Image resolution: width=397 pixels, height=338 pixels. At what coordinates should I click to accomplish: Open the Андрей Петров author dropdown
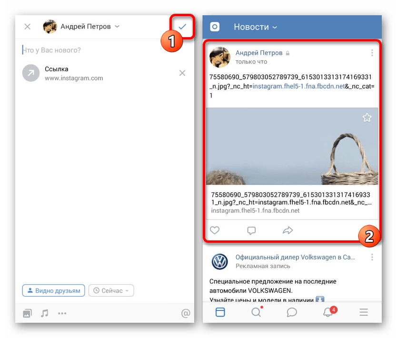90,26
